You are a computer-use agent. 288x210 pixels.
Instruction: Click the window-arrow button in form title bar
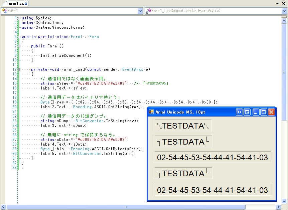point(247,112)
